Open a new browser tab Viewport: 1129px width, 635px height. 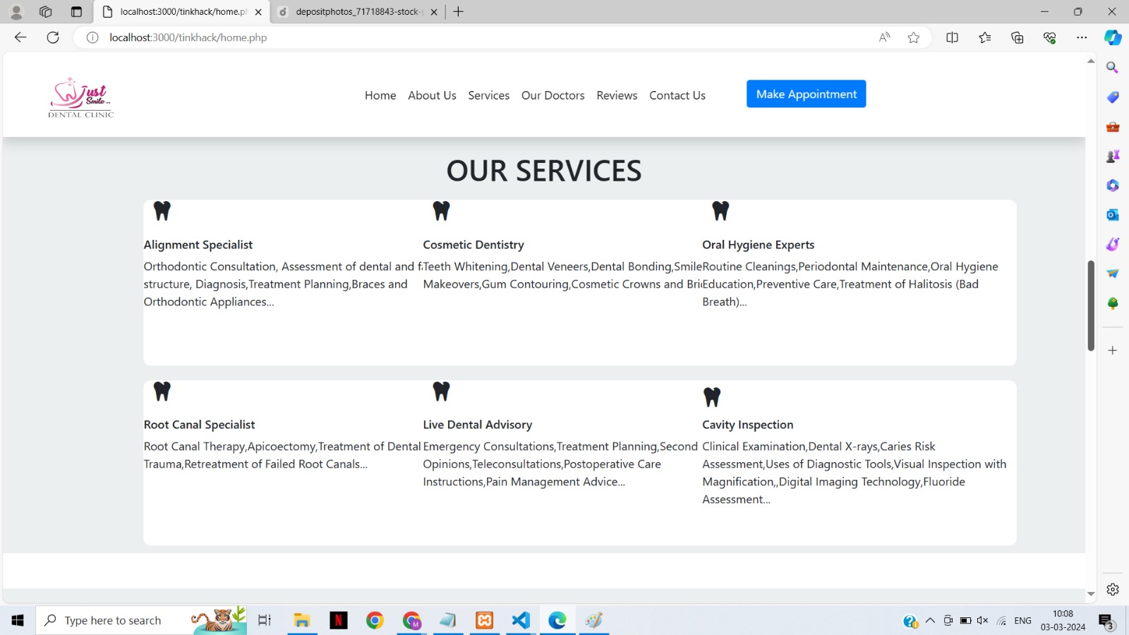pos(459,12)
